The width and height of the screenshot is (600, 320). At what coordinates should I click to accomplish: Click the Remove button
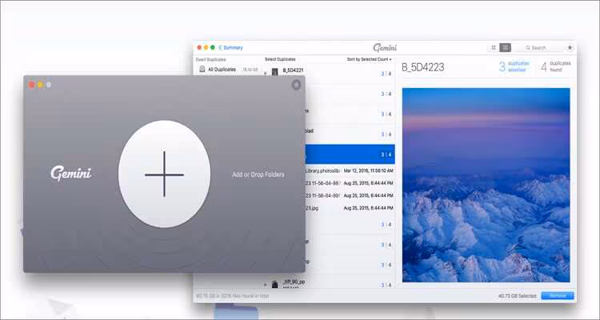558,296
